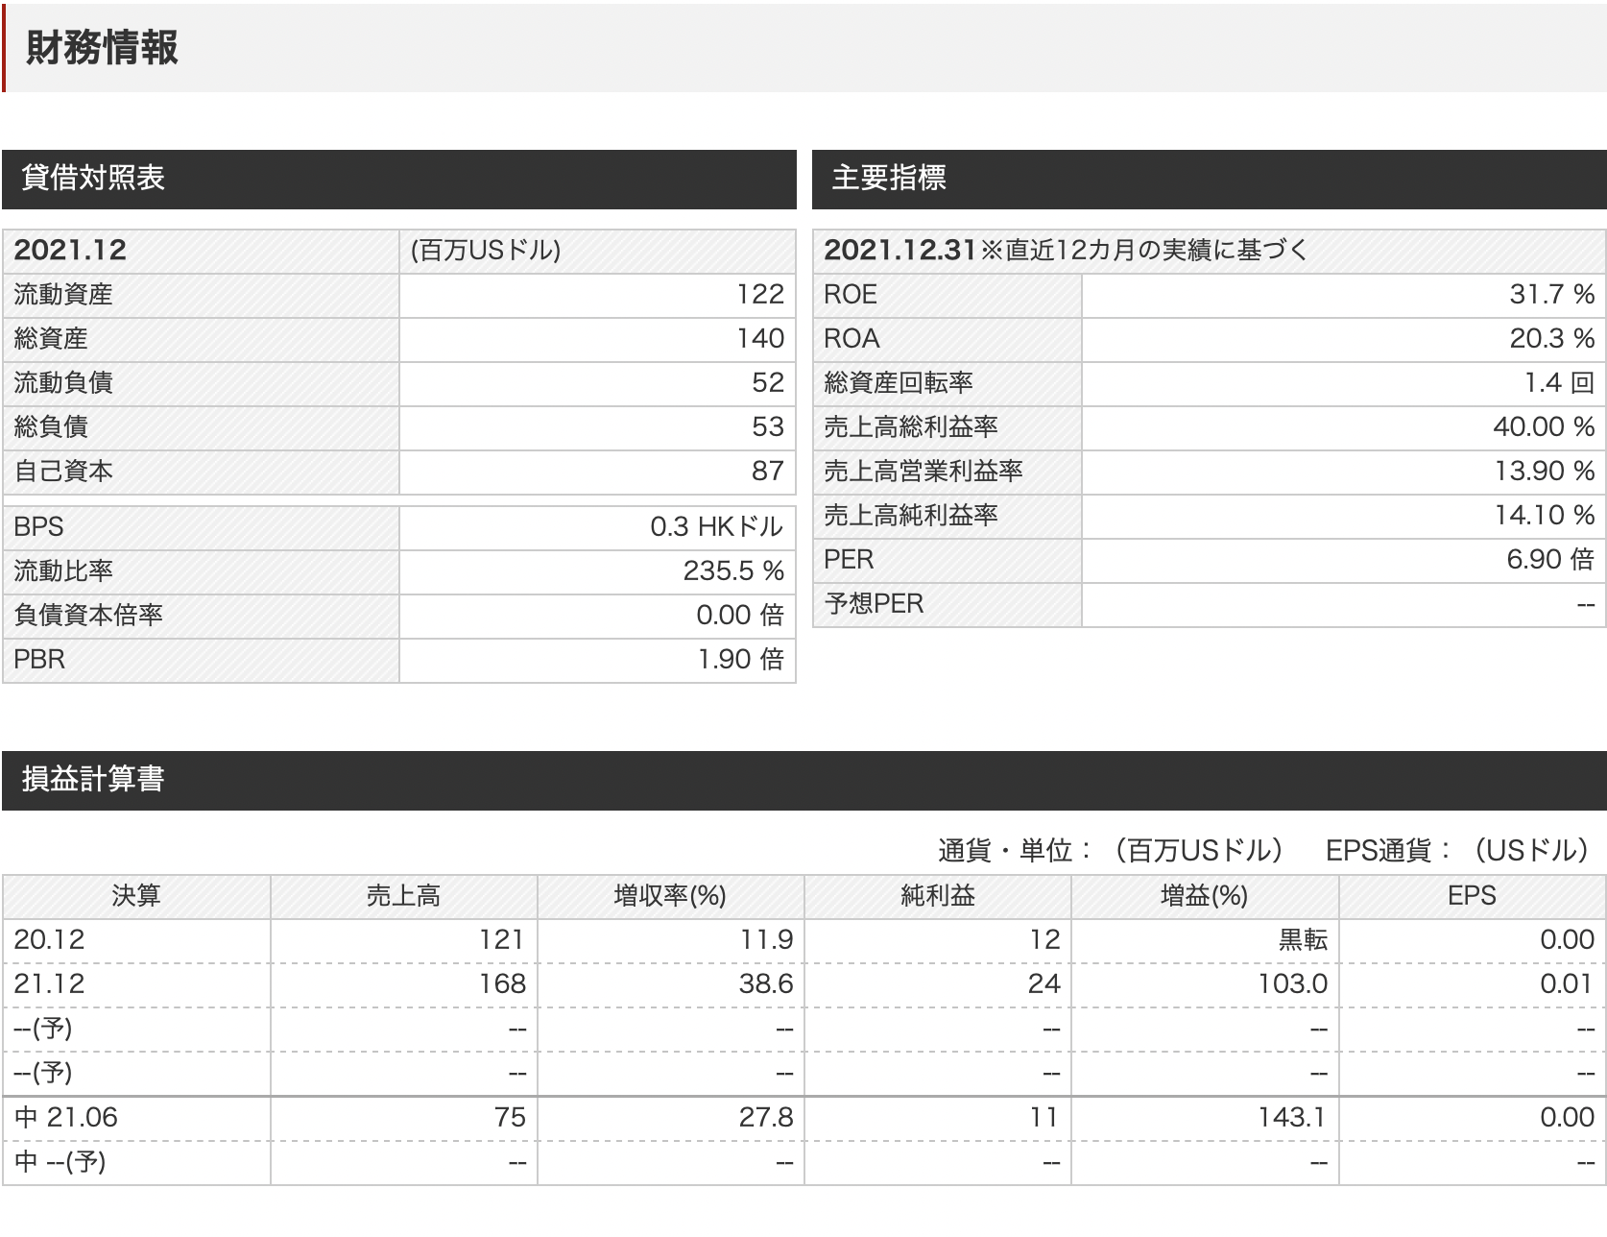1607x1237 pixels.
Task: Click the 損益計算書 panel header
Action: pos(804,780)
